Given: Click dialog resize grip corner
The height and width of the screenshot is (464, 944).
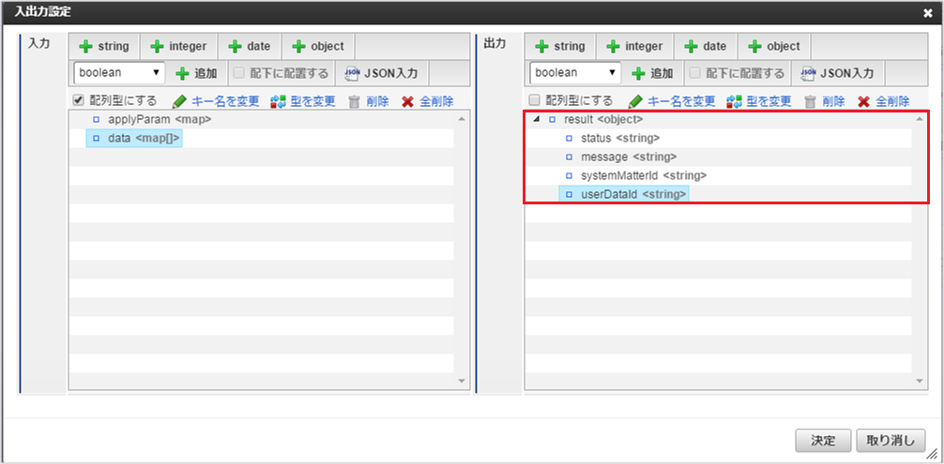Looking at the screenshot, I should coord(935,455).
